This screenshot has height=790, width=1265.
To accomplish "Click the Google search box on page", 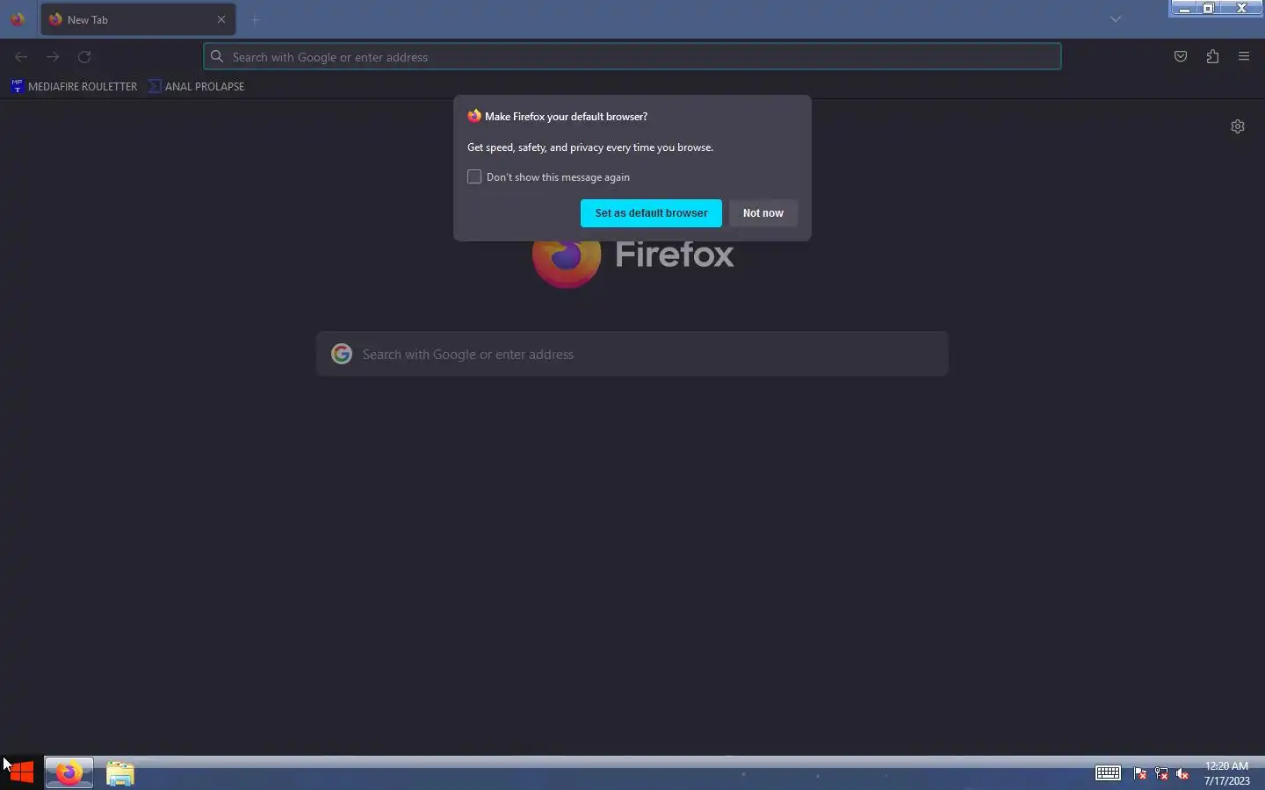I will 632,355.
